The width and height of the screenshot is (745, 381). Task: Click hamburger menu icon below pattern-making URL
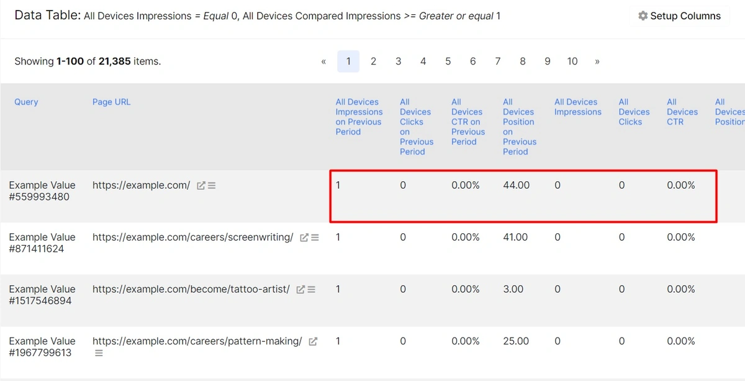[x=99, y=353]
